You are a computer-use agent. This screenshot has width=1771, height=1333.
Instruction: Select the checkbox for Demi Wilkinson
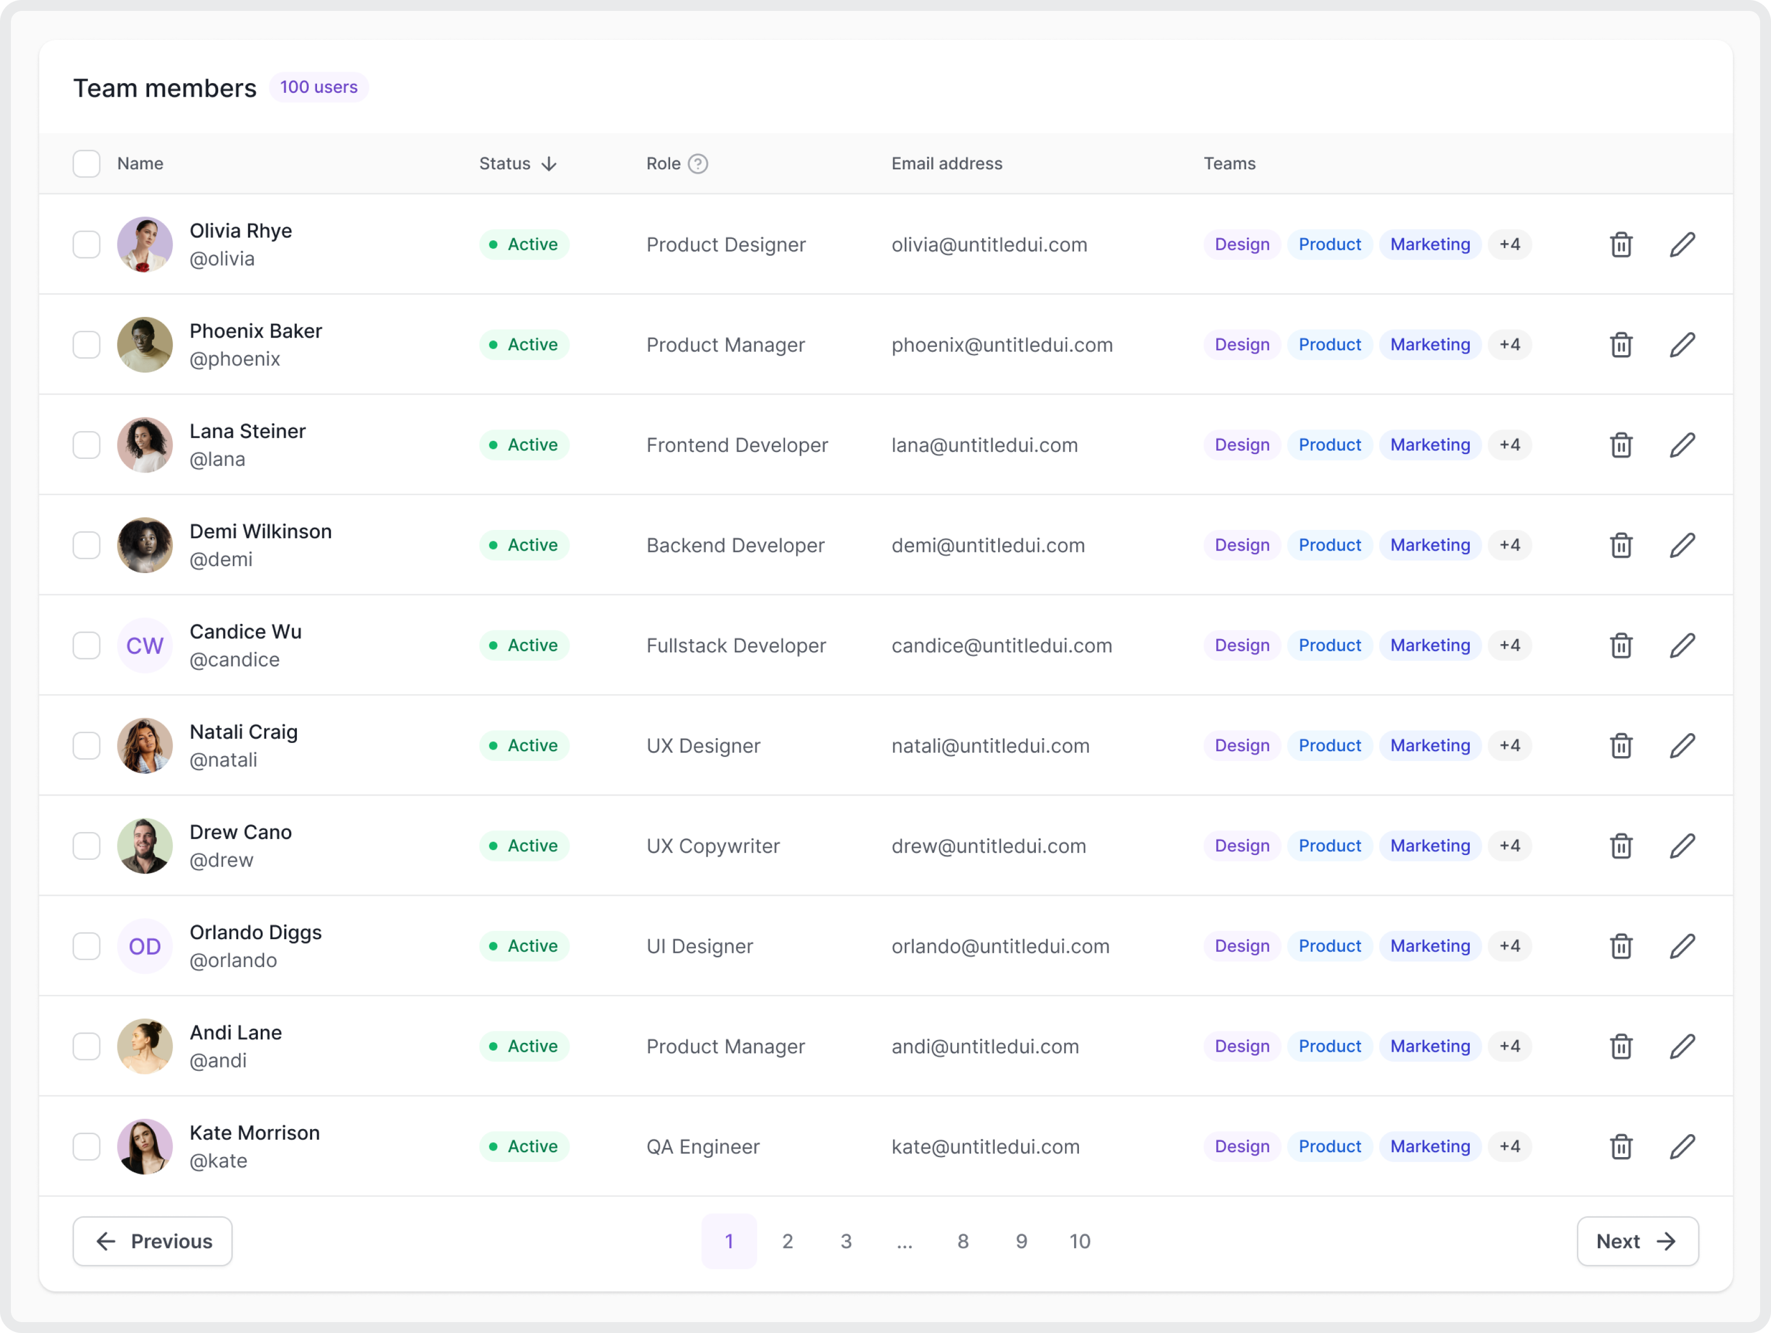86,545
